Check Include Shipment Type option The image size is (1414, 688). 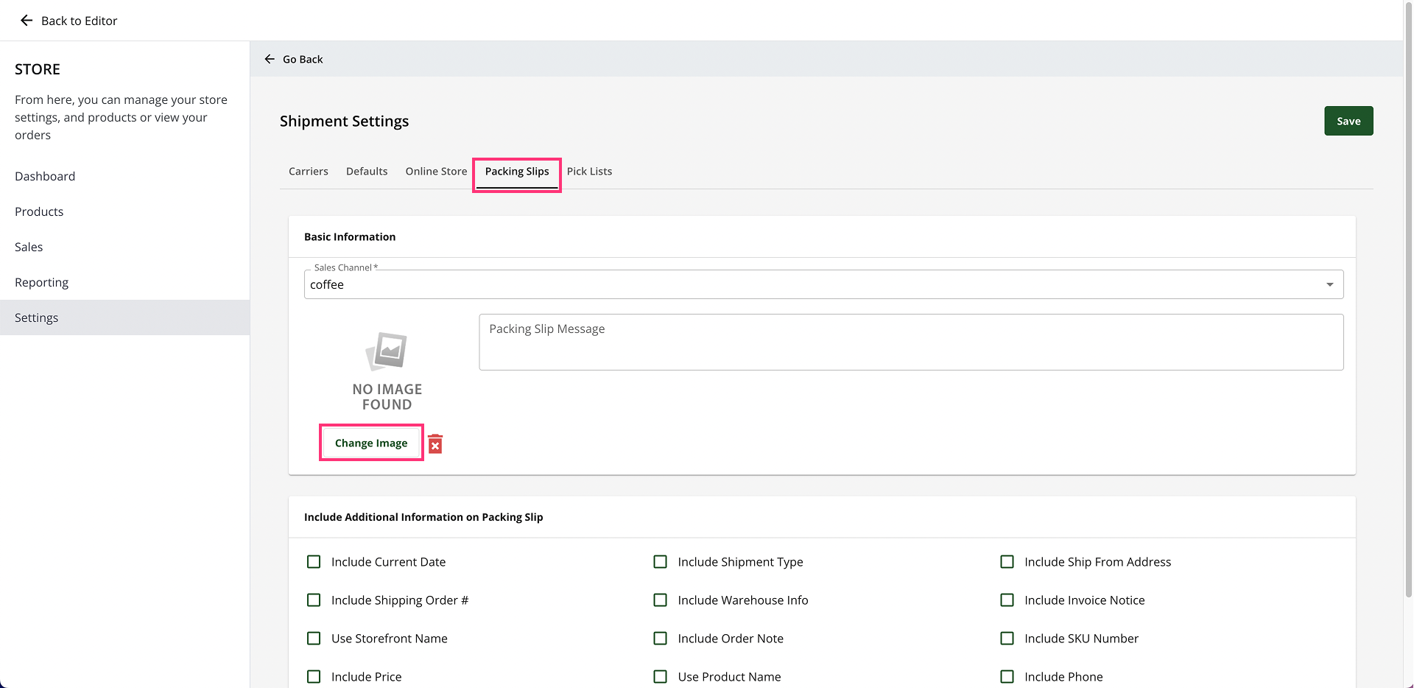661,562
